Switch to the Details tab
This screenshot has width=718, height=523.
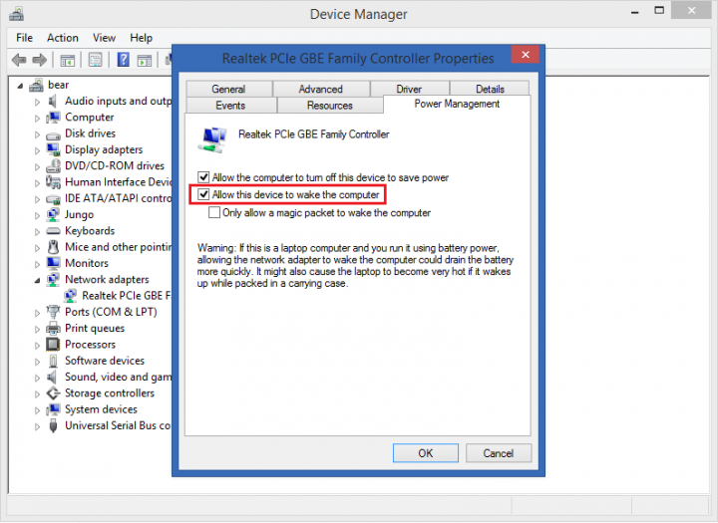pos(490,89)
